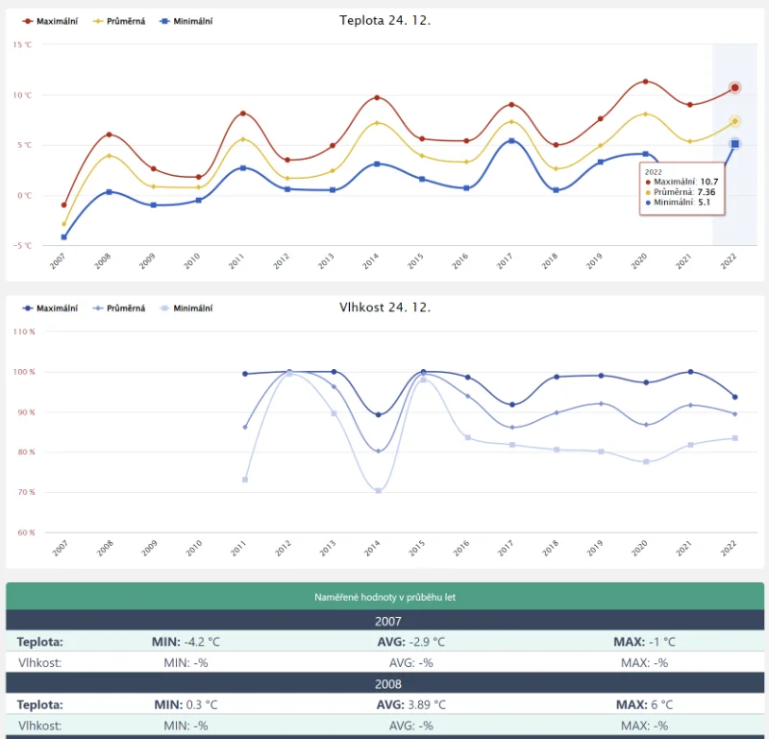The image size is (769, 739).
Task: Select the 2017 minimum temperature peak marker
Action: click(x=511, y=140)
